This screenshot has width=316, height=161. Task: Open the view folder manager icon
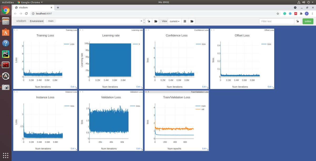tap(192, 21)
